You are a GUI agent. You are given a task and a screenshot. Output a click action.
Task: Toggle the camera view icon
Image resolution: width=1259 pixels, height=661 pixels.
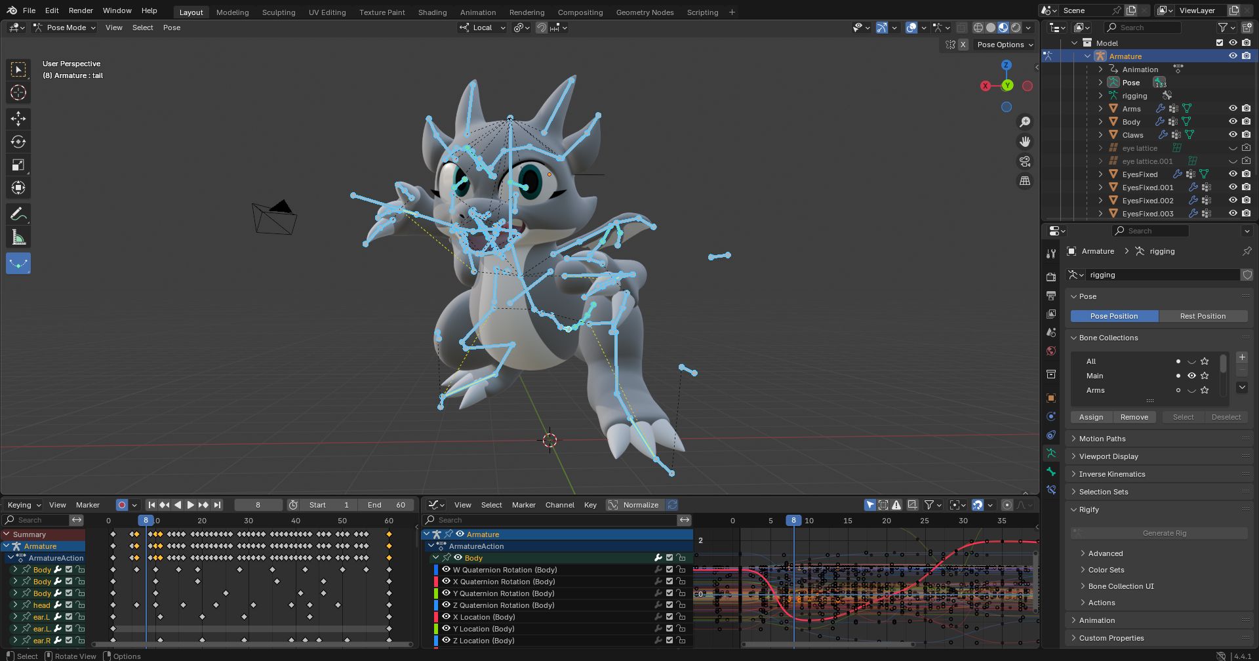pos(1025,161)
